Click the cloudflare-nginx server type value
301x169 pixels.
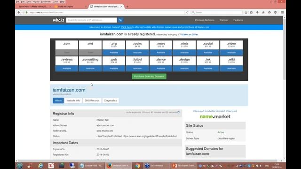point(226,138)
